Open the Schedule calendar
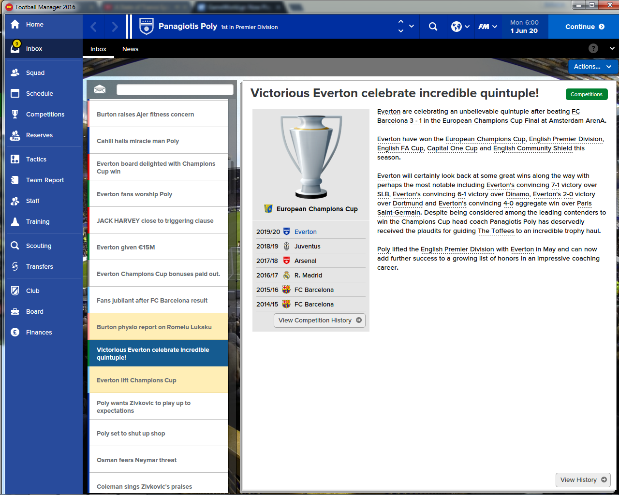 pos(44,93)
